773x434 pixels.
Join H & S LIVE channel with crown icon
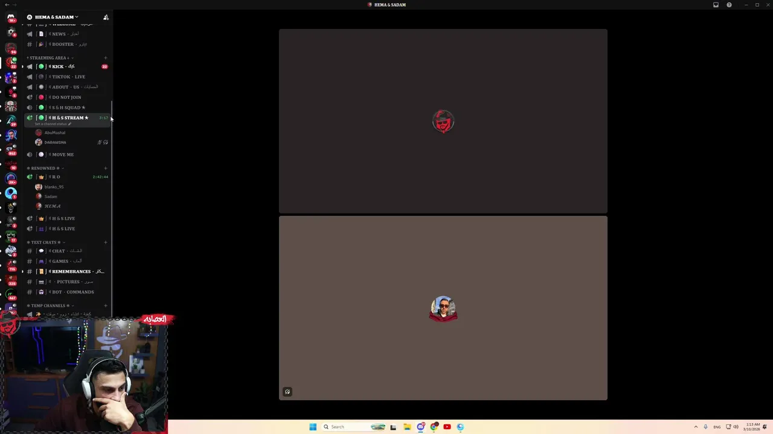click(67, 218)
